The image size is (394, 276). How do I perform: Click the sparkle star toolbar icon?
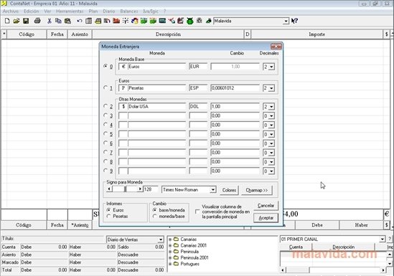pos(126,21)
